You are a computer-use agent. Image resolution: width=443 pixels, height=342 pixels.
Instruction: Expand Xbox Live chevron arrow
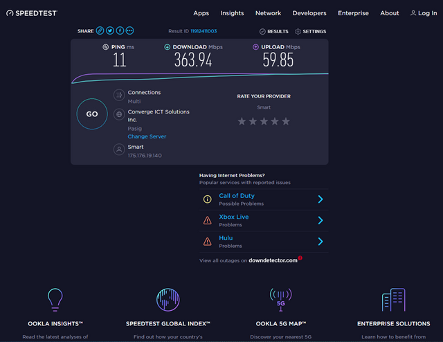pos(320,220)
